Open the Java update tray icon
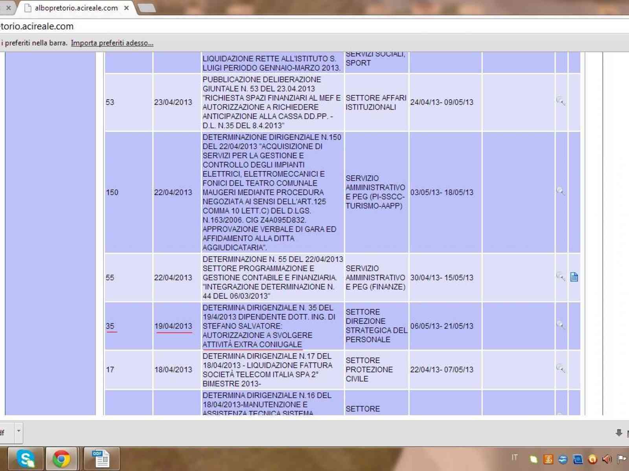This screenshot has width=629, height=471. coord(548,459)
